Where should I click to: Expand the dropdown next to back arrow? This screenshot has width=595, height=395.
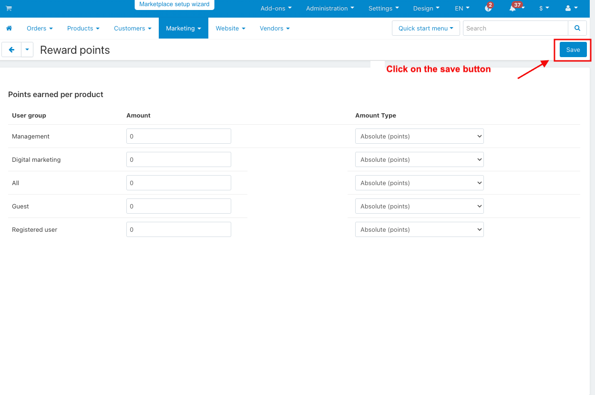pos(27,49)
